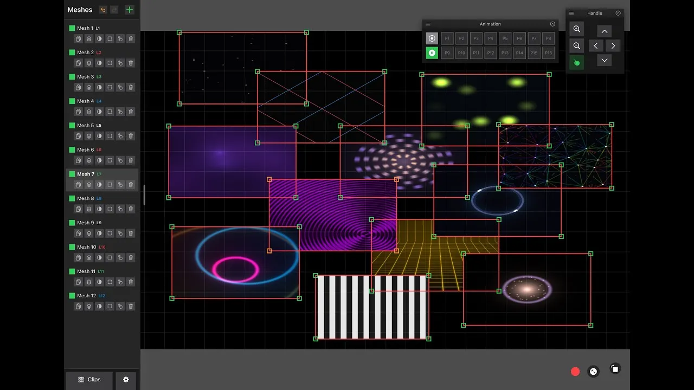Open the Animation panel hamburger menu

click(428, 24)
